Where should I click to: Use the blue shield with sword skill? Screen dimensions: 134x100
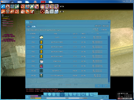(27, 6)
